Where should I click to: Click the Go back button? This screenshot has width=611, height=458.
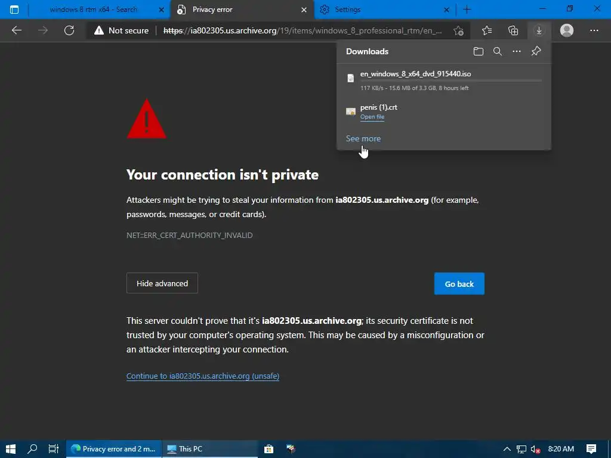pos(459,284)
